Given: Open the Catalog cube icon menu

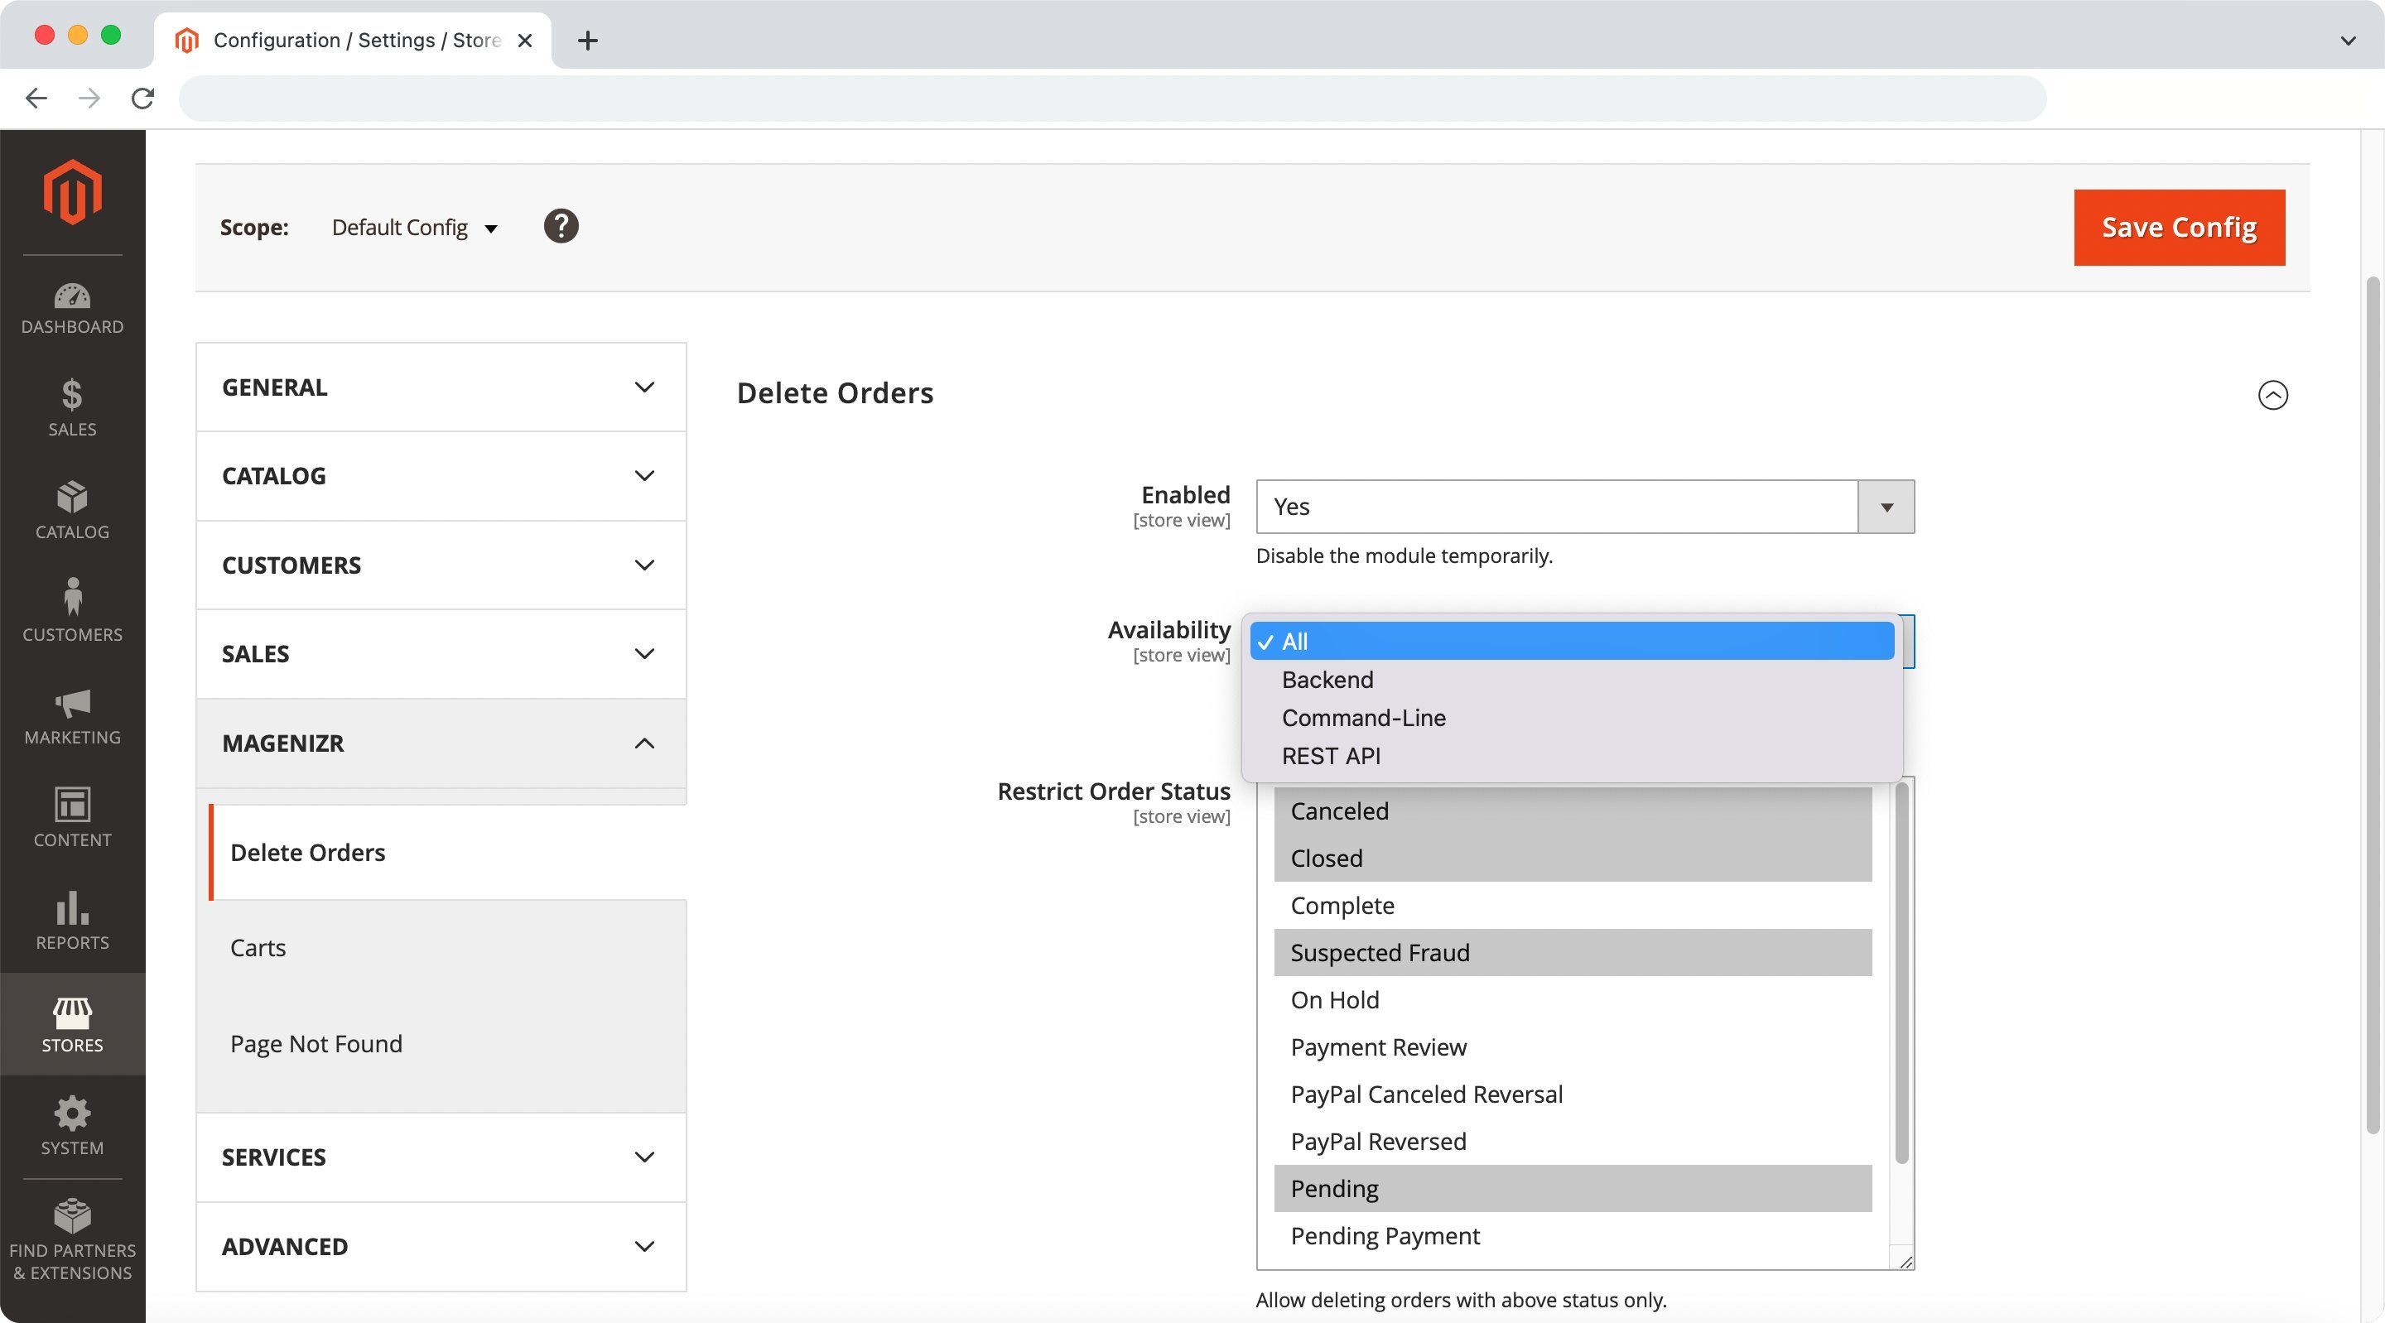Looking at the screenshot, I should 72,510.
